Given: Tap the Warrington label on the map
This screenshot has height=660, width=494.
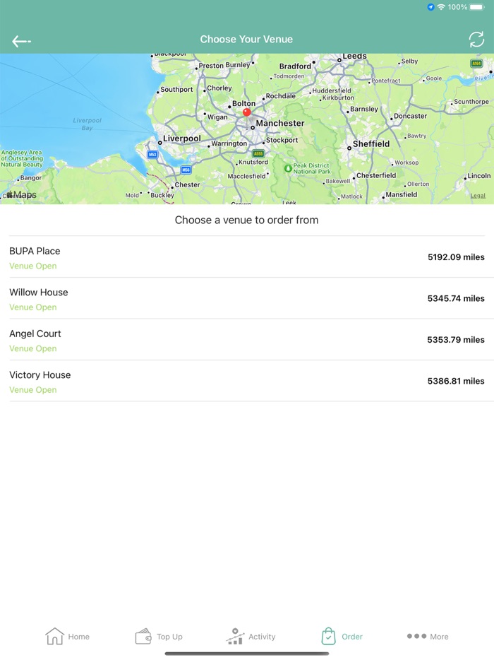Looking at the screenshot, I should [229, 143].
